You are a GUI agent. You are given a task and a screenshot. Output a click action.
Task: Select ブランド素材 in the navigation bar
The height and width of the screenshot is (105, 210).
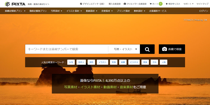click(123, 11)
